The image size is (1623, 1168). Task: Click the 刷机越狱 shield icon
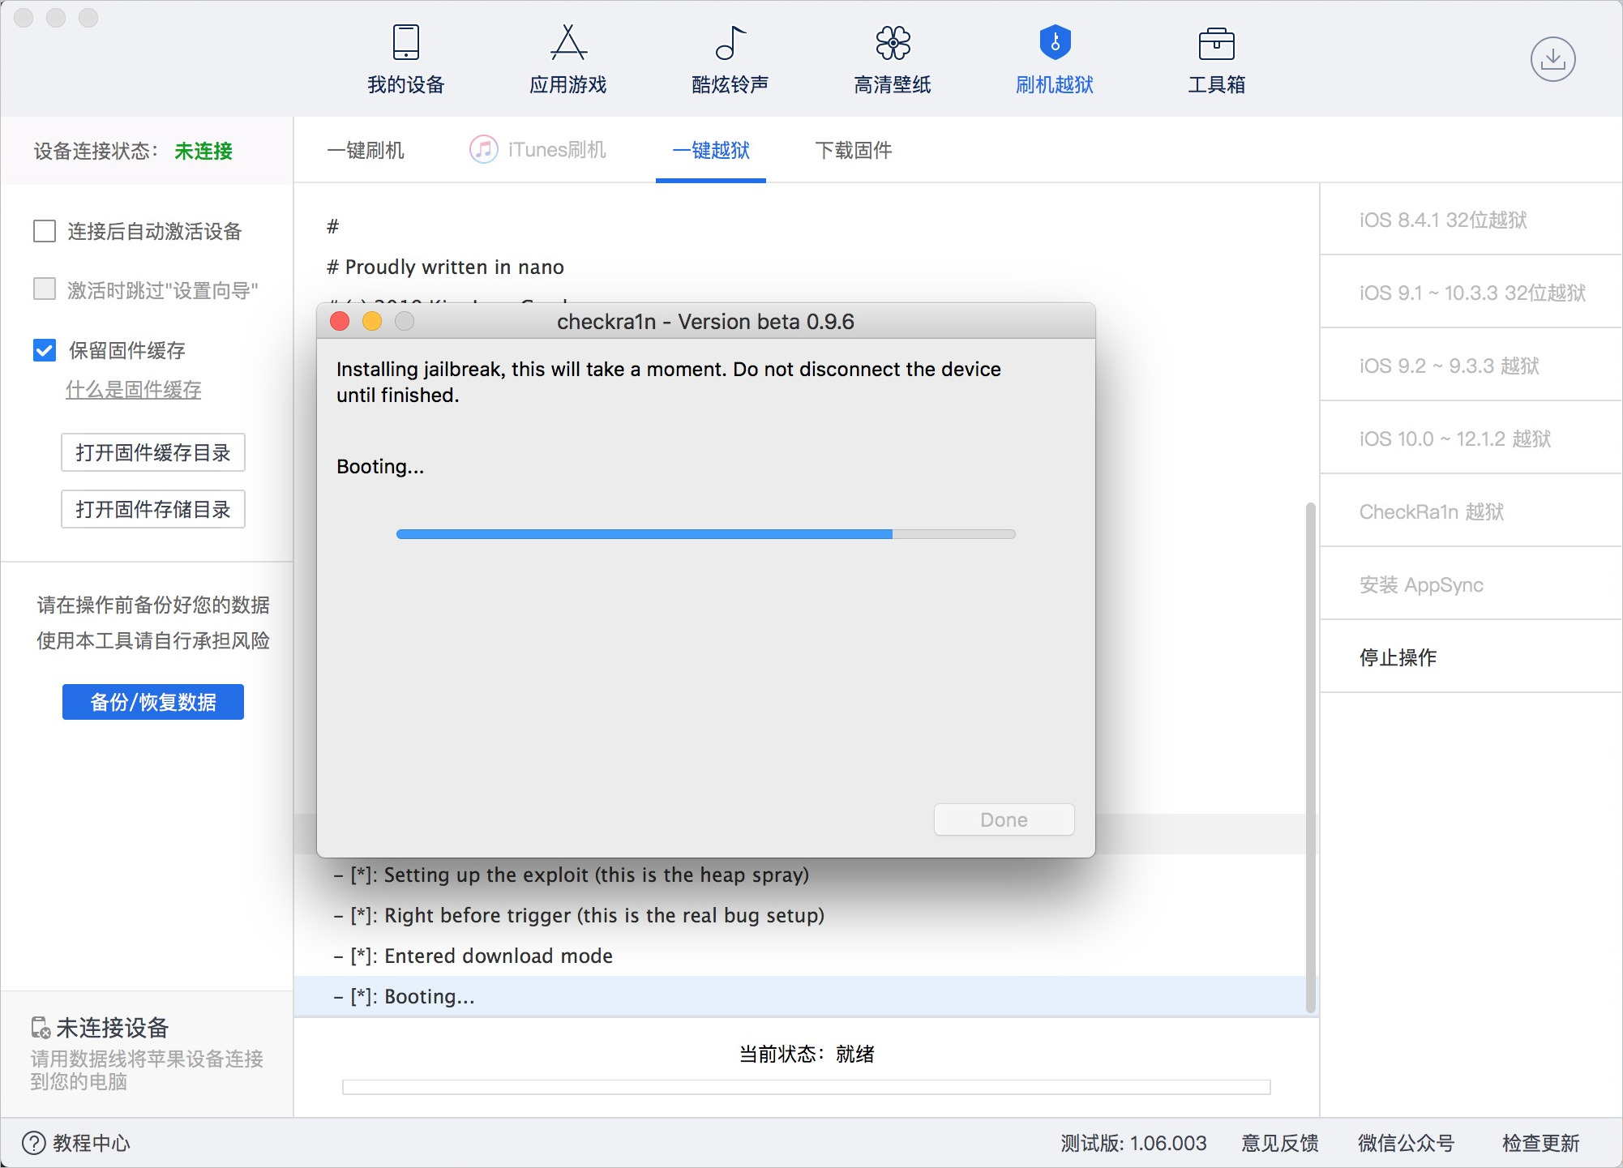pyautogui.click(x=1054, y=45)
